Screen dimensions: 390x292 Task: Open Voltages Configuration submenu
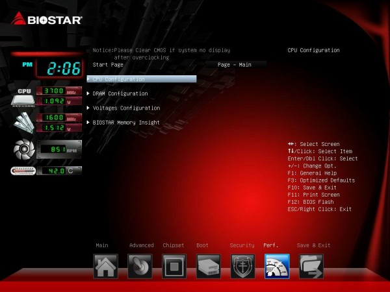(x=126, y=108)
